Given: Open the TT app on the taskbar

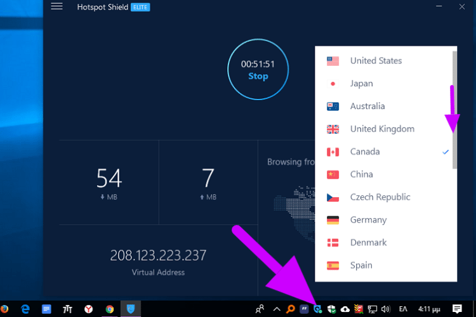Looking at the screenshot, I should click(x=67, y=309).
